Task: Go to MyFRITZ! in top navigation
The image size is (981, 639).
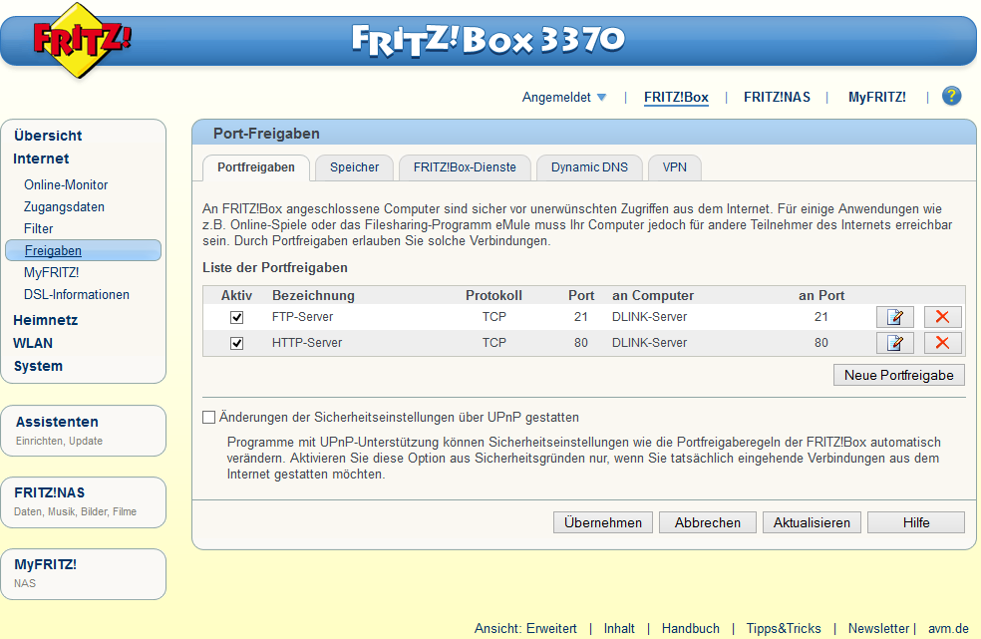Action: 876,97
